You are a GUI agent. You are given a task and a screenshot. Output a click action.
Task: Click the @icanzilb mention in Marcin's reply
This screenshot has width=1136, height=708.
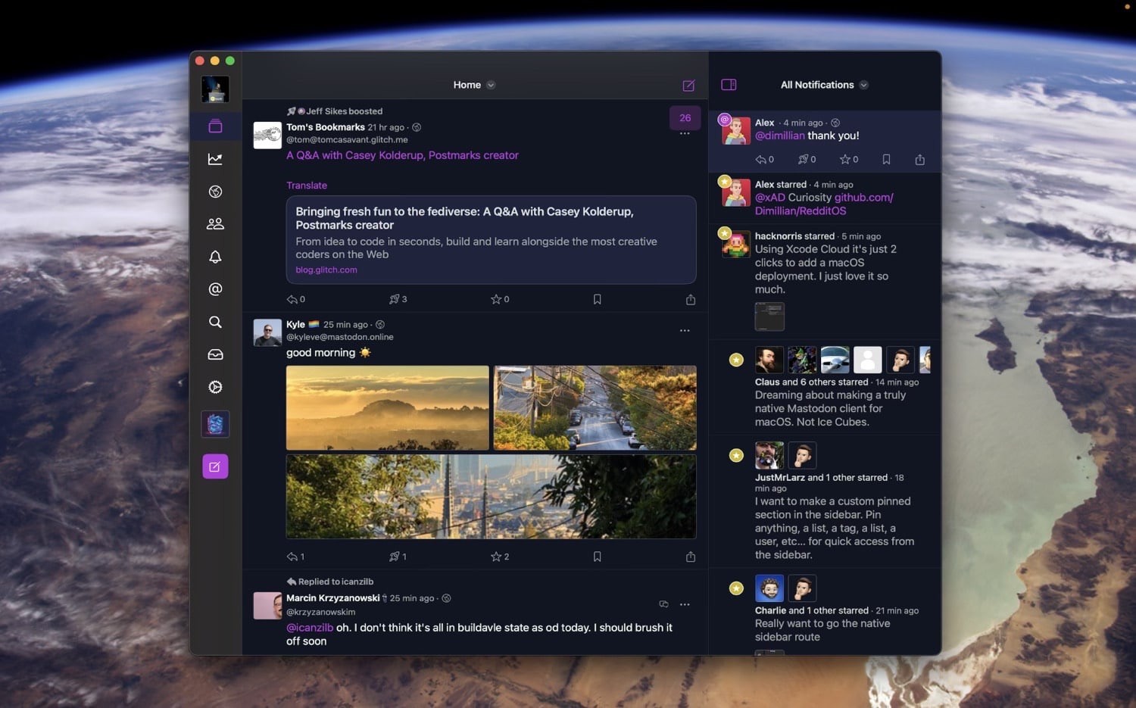coord(310,628)
